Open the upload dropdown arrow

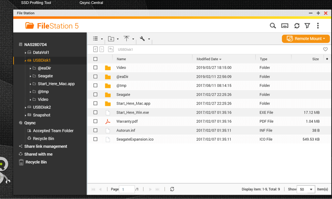click(x=133, y=39)
